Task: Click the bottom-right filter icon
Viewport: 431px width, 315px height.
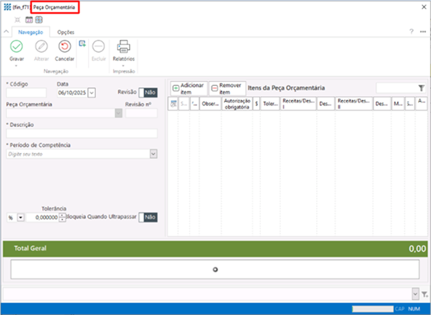Action: [x=425, y=294]
